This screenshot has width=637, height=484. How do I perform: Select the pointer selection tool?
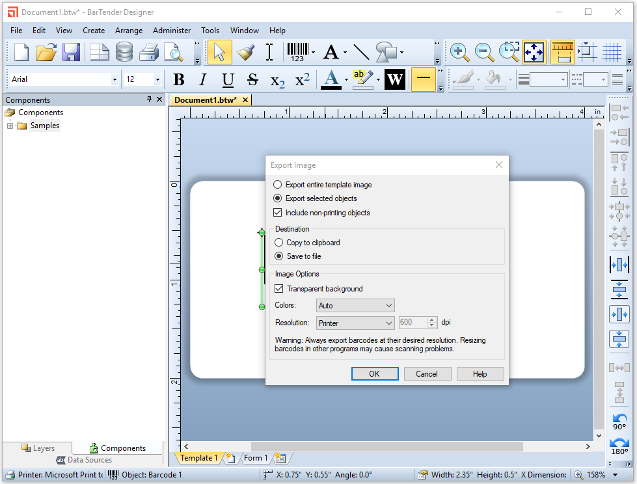(x=220, y=52)
